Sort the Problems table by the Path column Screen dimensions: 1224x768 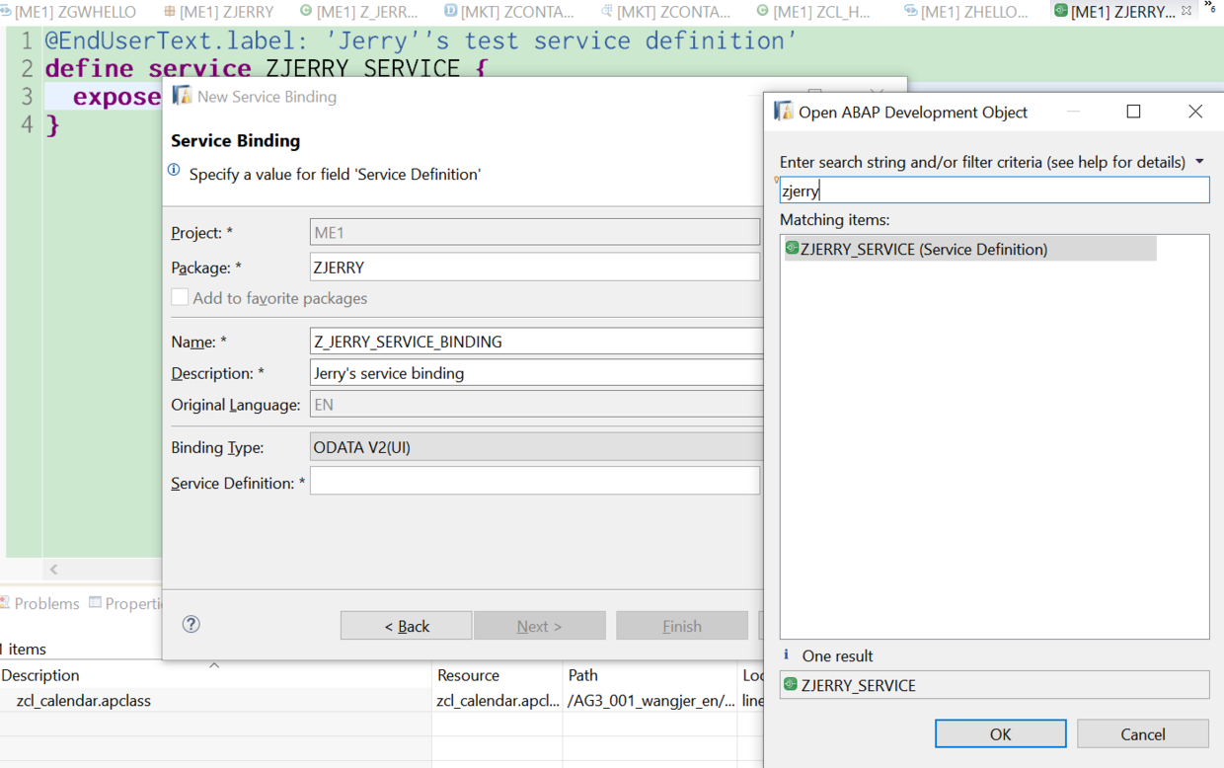pyautogui.click(x=650, y=675)
